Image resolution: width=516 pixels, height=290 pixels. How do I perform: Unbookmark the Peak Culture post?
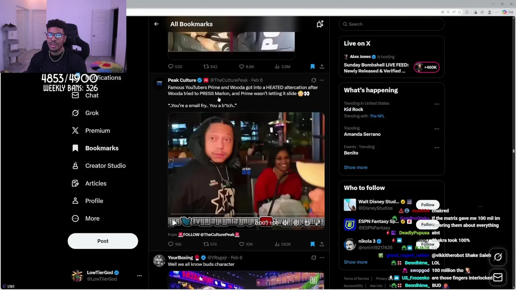tap(312, 244)
